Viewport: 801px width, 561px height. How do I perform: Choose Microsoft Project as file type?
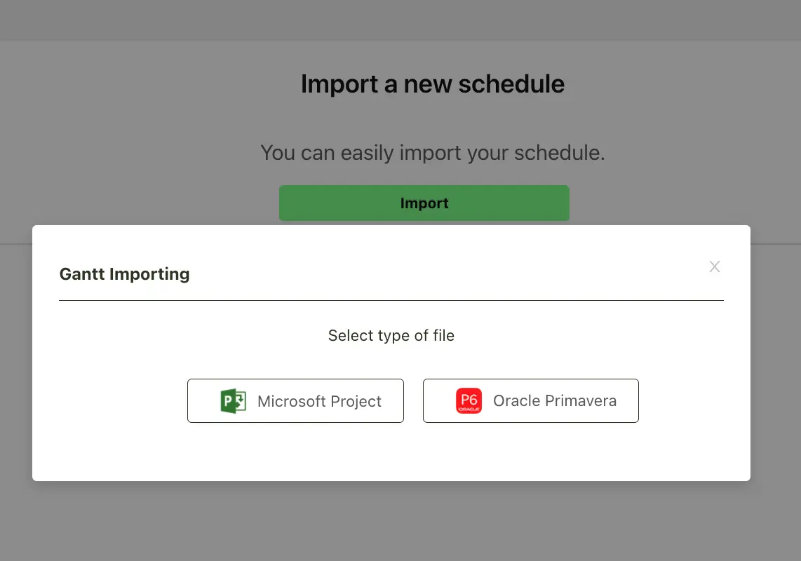(295, 400)
